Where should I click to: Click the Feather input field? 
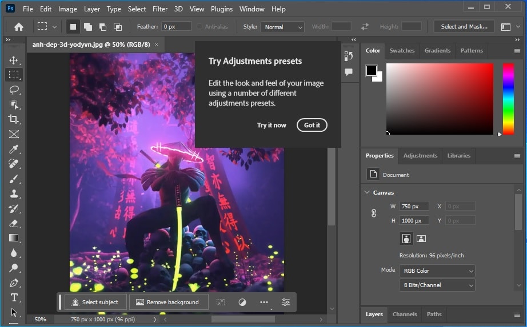[x=176, y=26]
